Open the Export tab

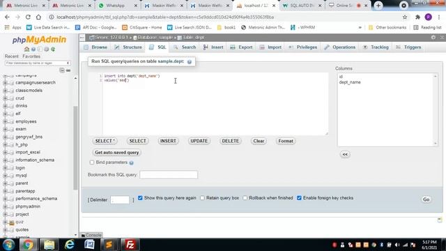coord(242,47)
